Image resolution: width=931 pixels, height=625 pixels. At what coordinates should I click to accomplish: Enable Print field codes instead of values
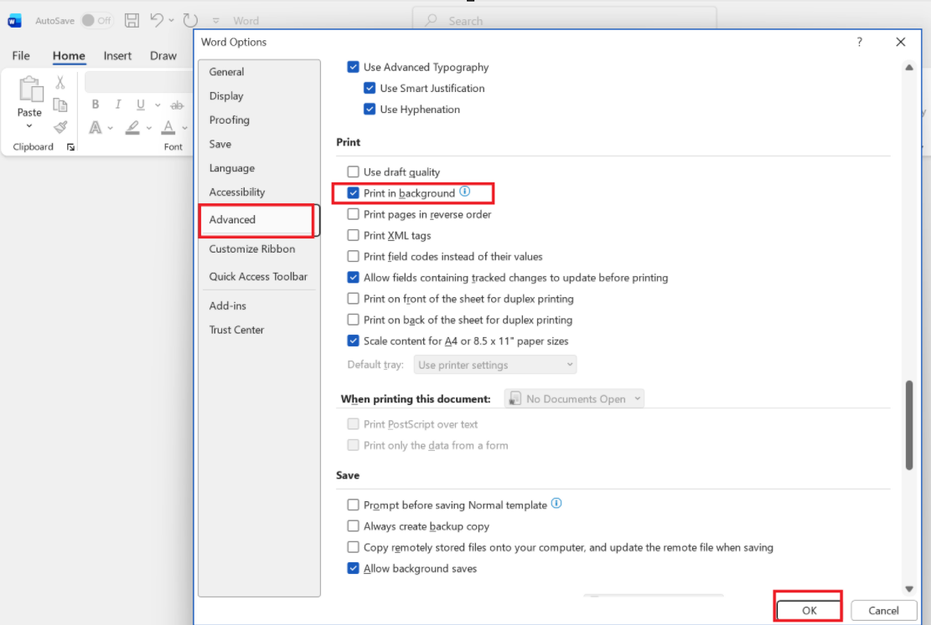(354, 257)
